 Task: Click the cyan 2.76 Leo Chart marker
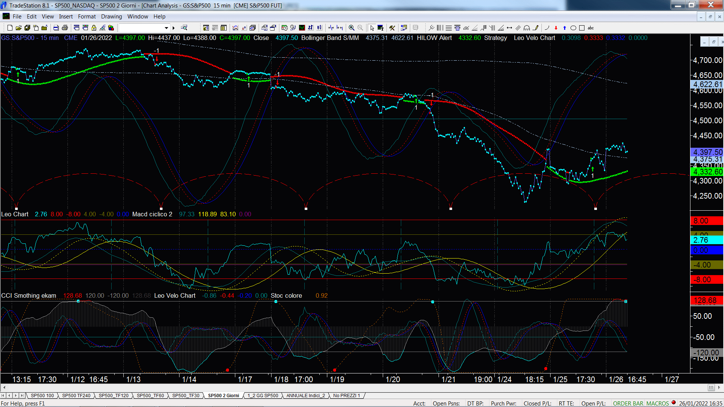(707, 240)
